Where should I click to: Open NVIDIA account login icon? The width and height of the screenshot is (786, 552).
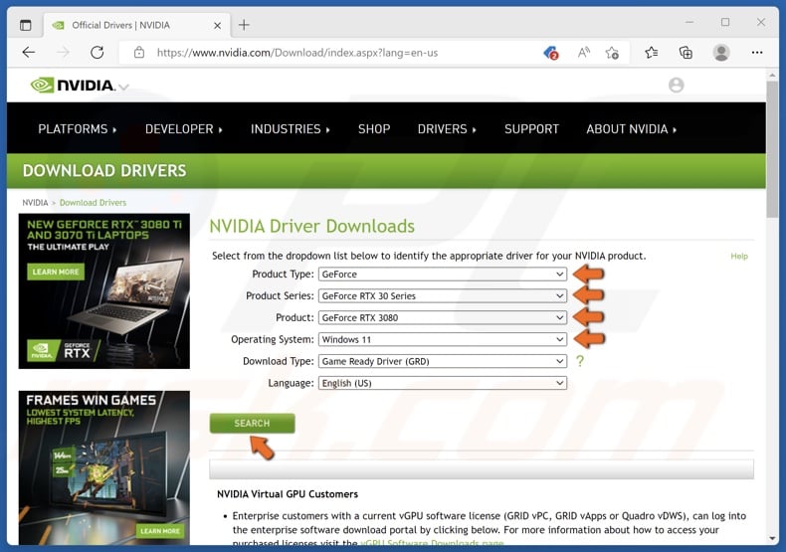tap(676, 85)
